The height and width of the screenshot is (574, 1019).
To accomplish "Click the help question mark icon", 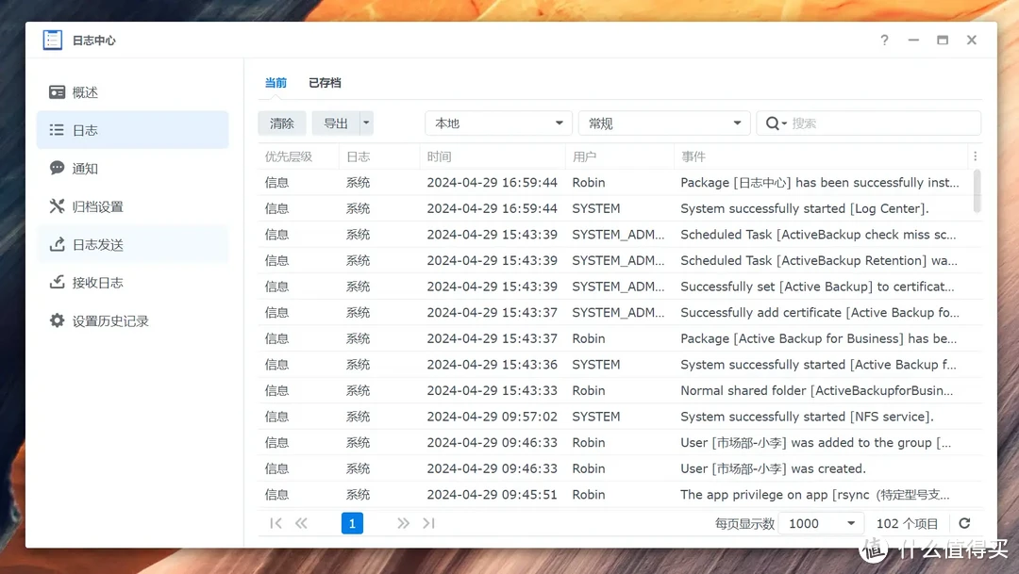I will pos(884,41).
